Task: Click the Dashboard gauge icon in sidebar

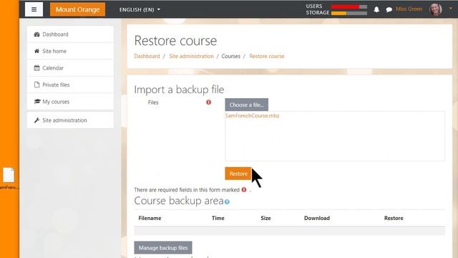Action: point(36,34)
